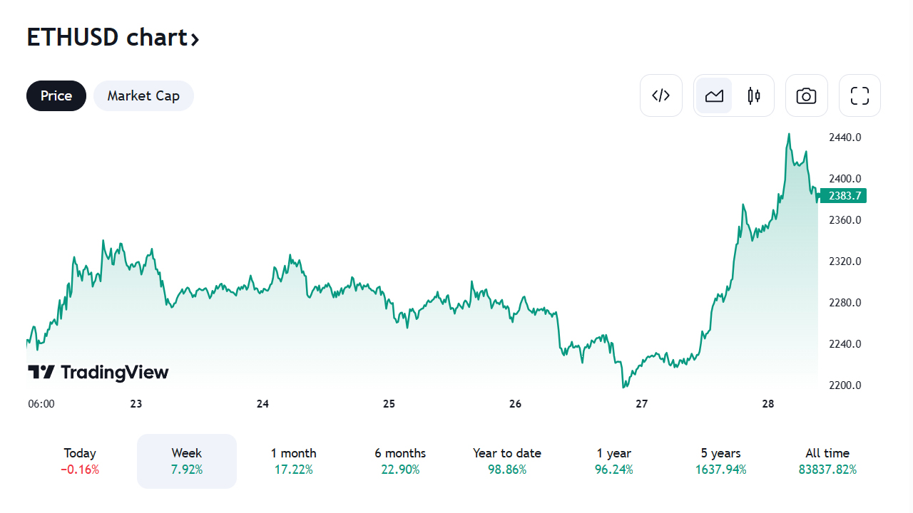Choose the 1 month range
The height and width of the screenshot is (513, 913).
[293, 461]
